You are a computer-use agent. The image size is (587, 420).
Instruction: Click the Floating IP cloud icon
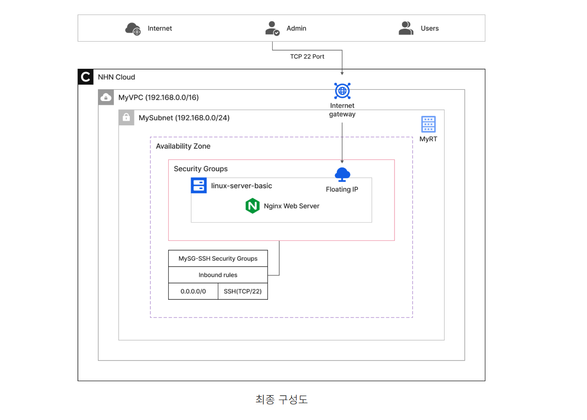pos(342,174)
